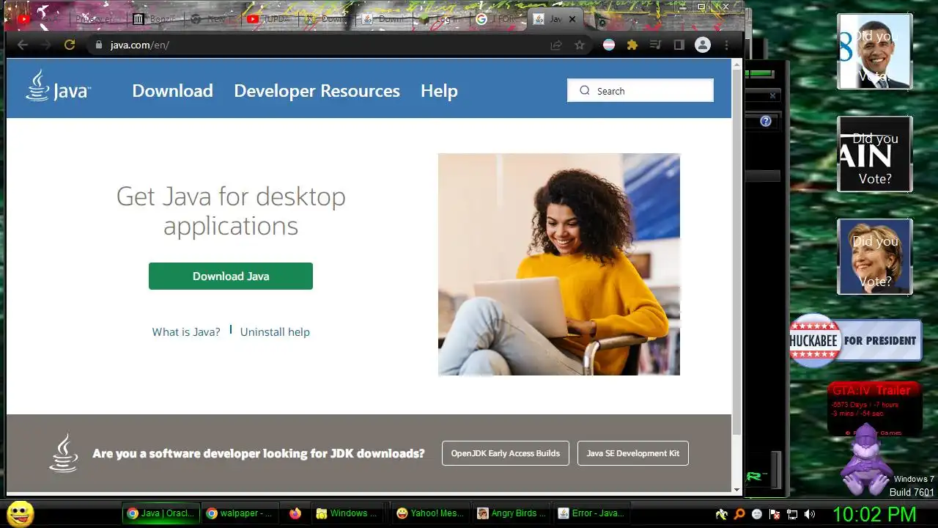The height and width of the screenshot is (528, 938).
Task: Click the page scrollbar up arrow
Action: pos(737,65)
